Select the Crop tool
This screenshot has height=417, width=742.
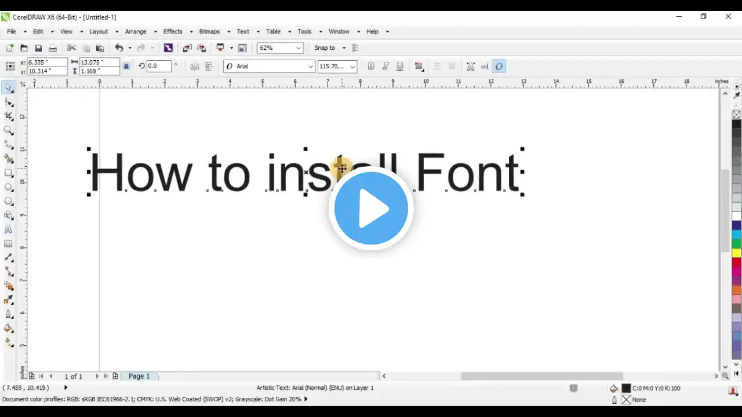(9, 116)
